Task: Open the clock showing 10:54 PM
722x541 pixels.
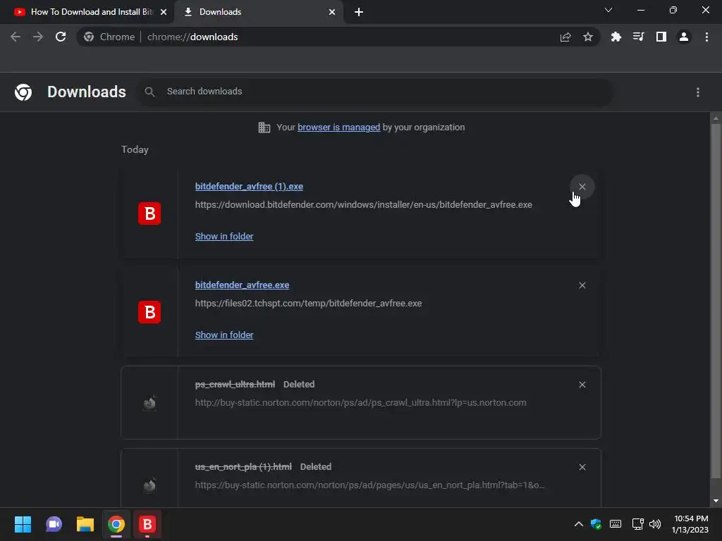Action: click(690, 524)
